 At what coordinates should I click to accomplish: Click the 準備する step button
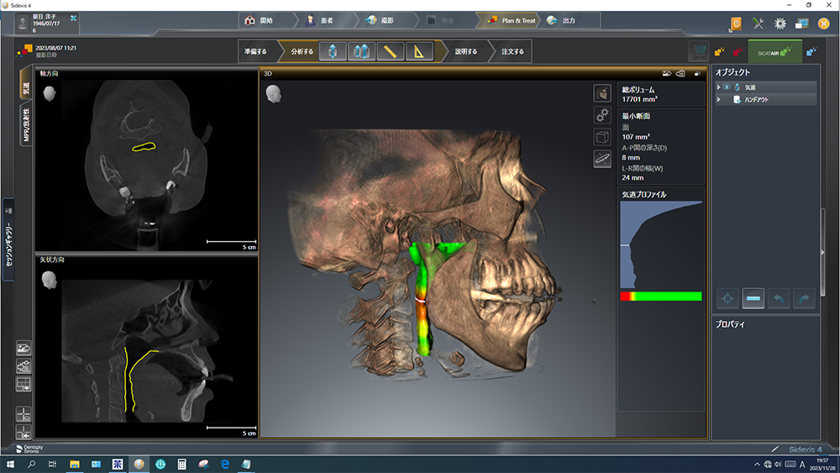tap(255, 52)
